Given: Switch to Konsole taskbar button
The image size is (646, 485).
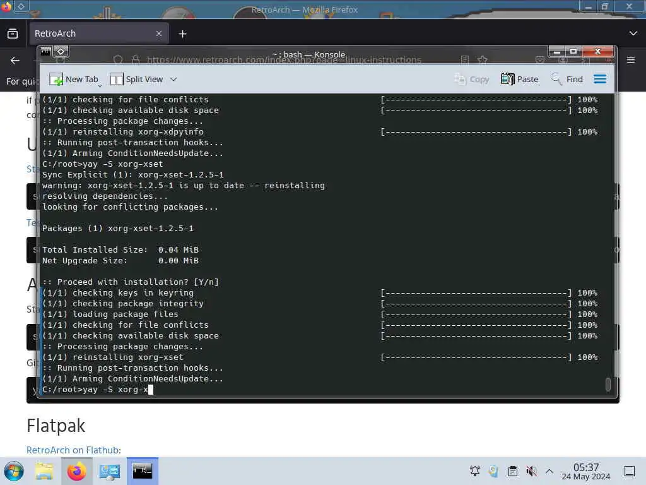Looking at the screenshot, I should [142, 471].
